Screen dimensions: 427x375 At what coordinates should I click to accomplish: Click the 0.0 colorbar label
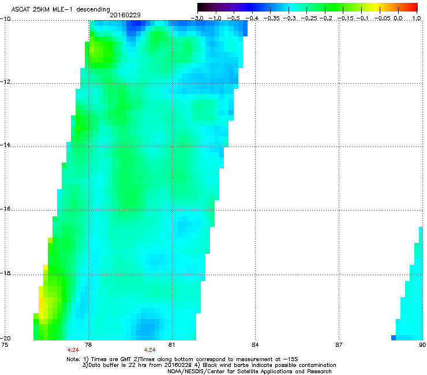[398, 18]
